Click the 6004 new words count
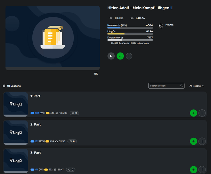This screenshot has height=174, width=211. (x=149, y=25)
